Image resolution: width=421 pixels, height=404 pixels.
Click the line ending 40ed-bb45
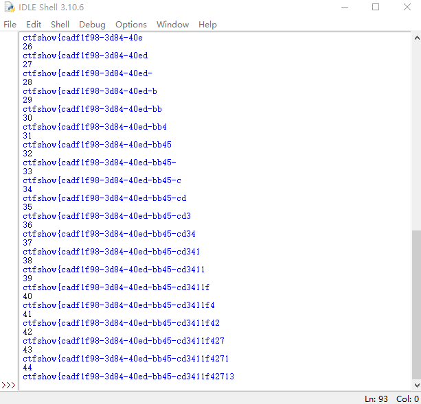pyautogui.click(x=98, y=145)
